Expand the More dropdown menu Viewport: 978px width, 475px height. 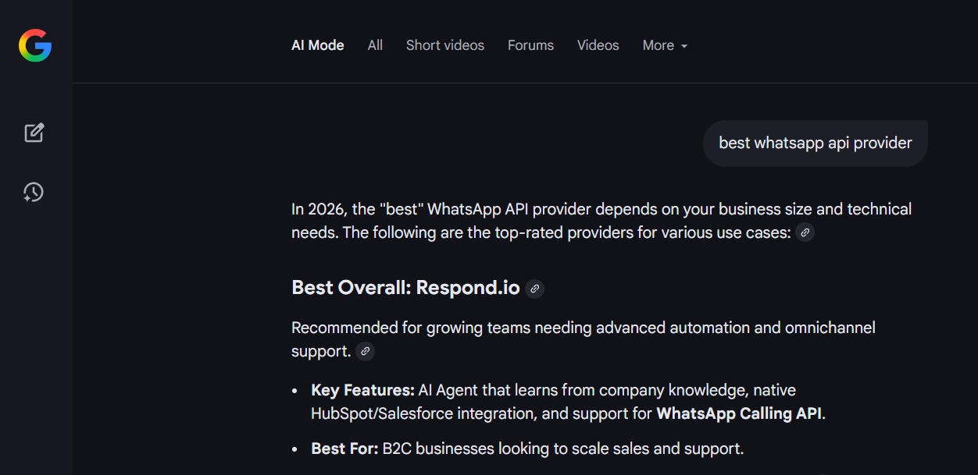click(x=665, y=45)
